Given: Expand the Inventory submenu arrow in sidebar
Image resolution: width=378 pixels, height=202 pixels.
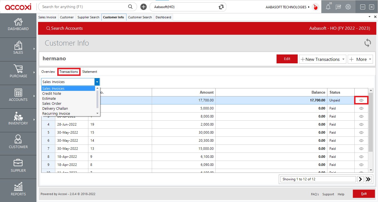Looking at the screenshot, I should click(x=34, y=120).
